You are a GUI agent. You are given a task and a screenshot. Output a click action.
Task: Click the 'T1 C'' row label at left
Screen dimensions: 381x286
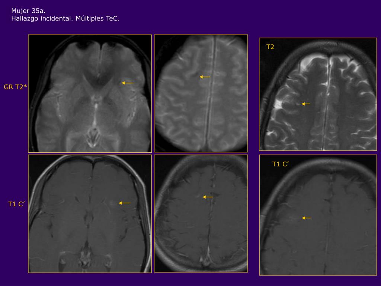point(16,204)
